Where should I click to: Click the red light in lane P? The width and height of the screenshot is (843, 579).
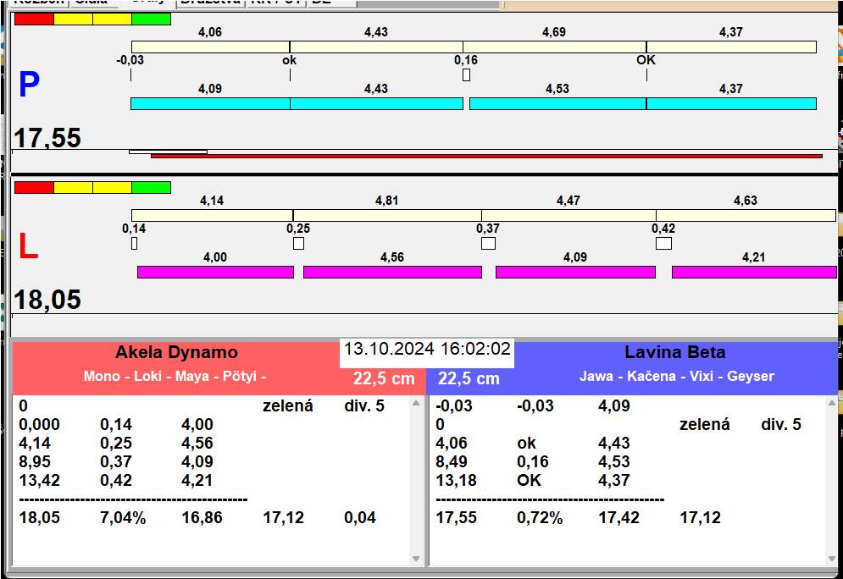click(34, 19)
